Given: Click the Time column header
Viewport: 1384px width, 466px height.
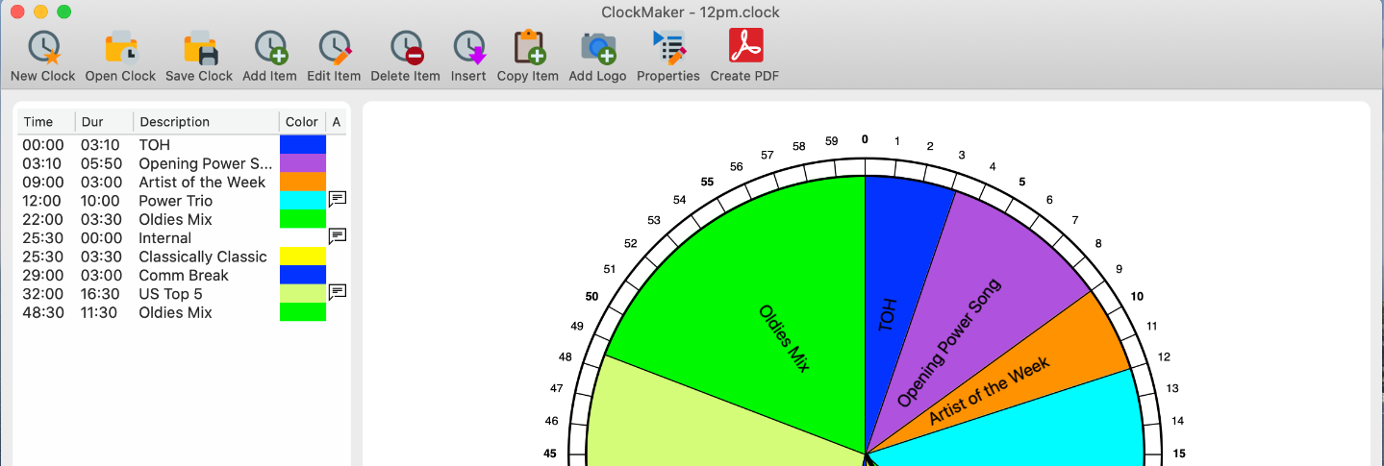Looking at the screenshot, I should point(45,122).
